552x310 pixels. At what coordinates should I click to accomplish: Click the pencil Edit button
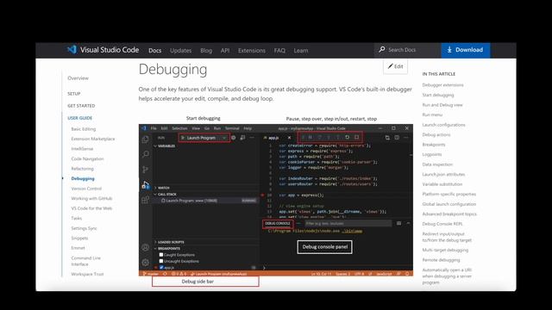395,66
